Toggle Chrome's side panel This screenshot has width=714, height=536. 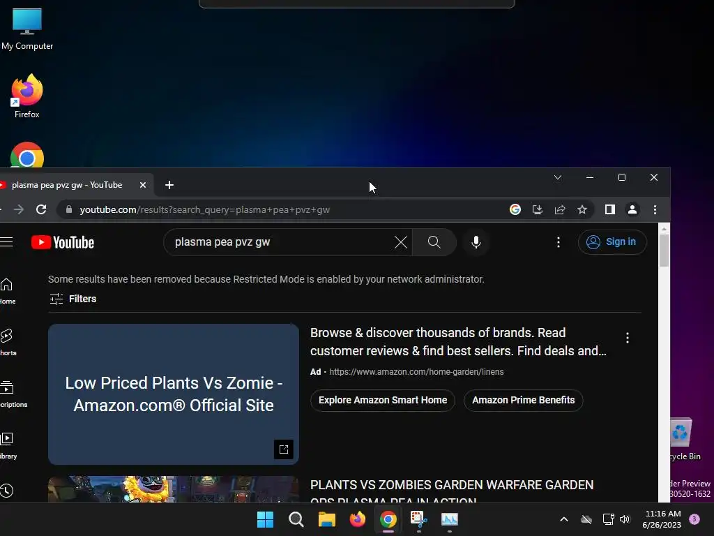609,209
